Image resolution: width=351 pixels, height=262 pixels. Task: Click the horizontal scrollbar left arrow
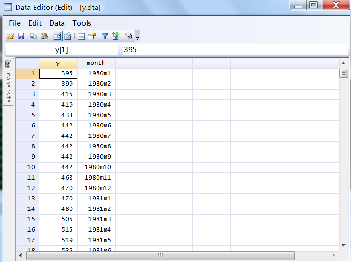21,255
